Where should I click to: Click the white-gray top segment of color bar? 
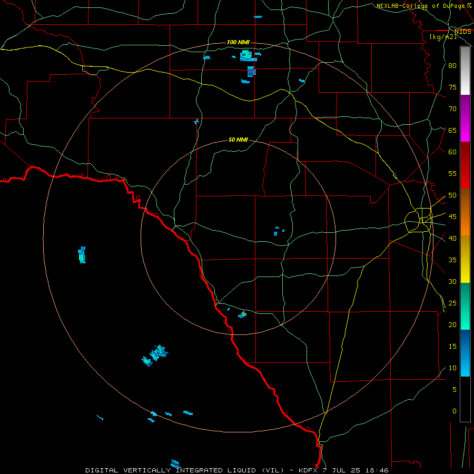[x=465, y=71]
